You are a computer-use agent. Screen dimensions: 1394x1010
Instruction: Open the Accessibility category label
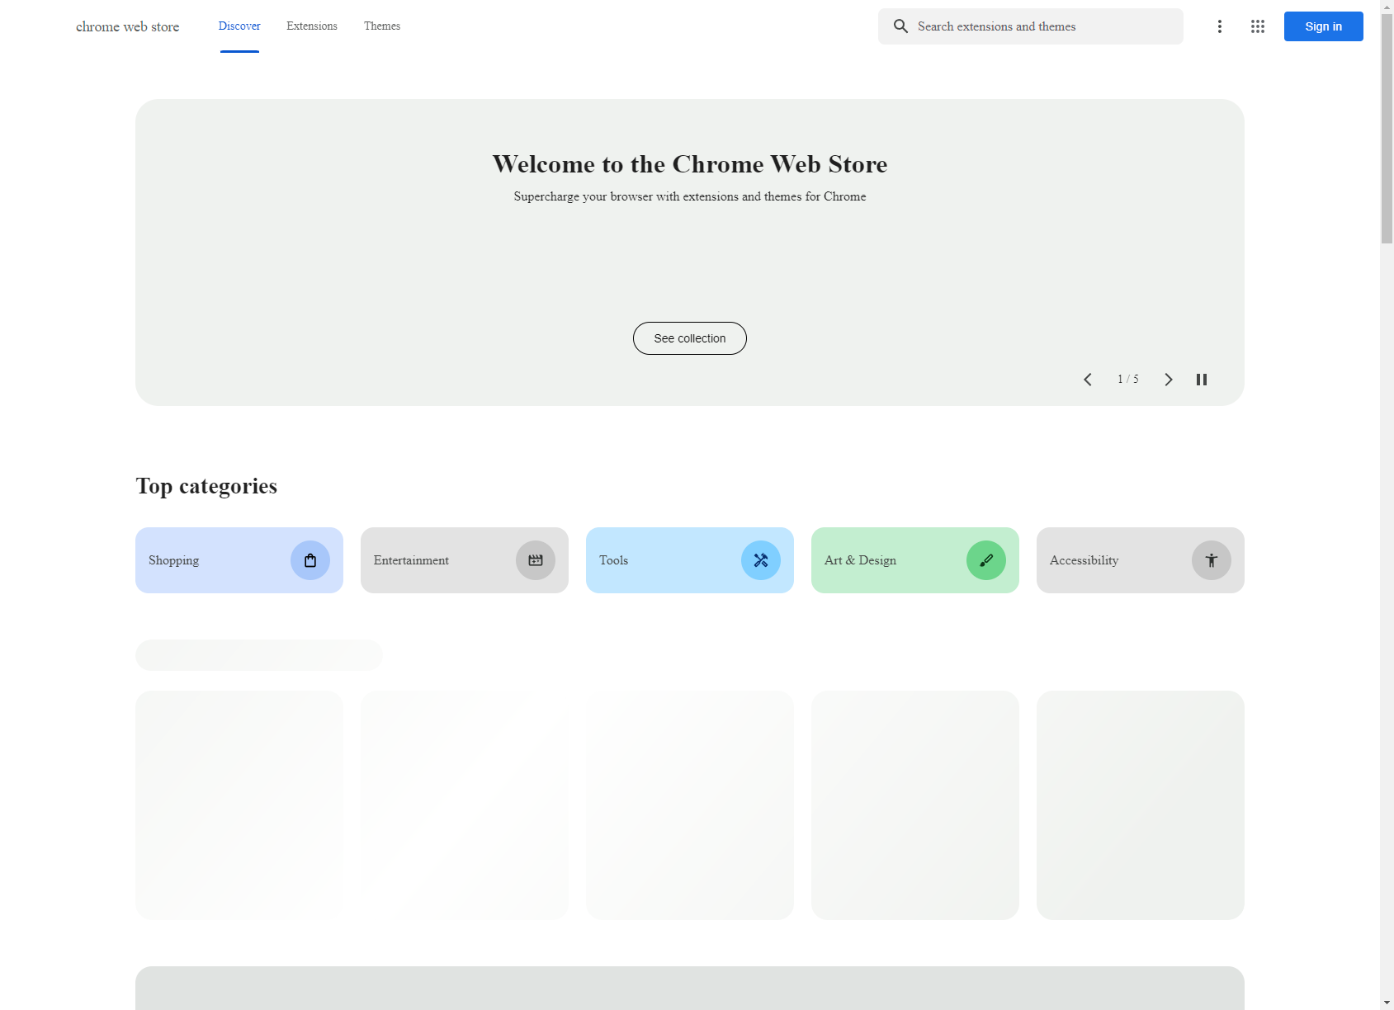point(1084,560)
